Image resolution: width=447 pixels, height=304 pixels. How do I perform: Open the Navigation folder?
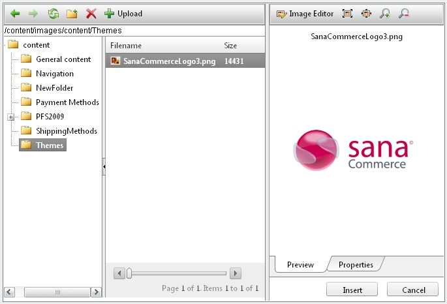pyautogui.click(x=55, y=74)
